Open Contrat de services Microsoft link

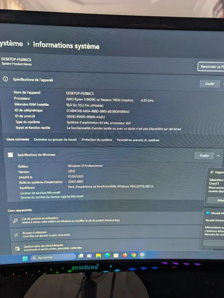[40, 193]
